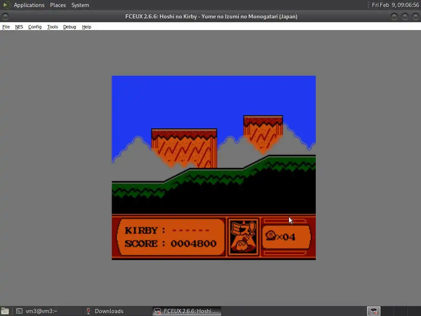This screenshot has height=316, width=421.
Task: Click the terminal icon in the taskbar
Action: click(19, 311)
